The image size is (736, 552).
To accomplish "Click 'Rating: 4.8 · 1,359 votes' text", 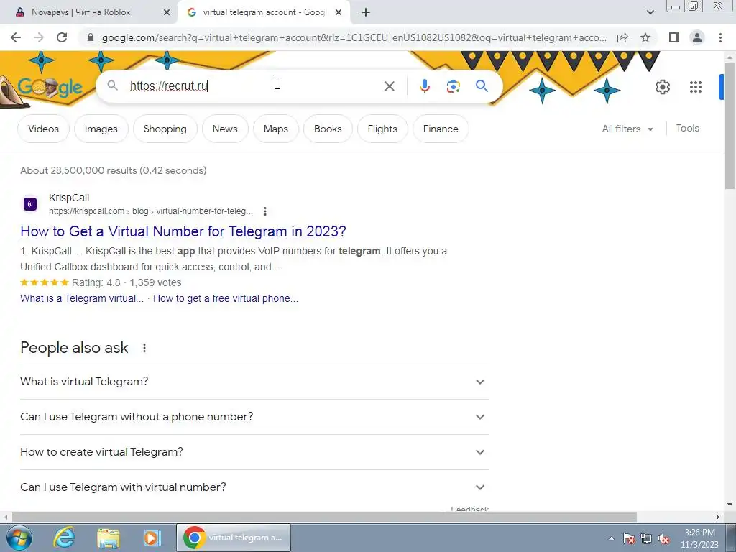I will tap(126, 282).
